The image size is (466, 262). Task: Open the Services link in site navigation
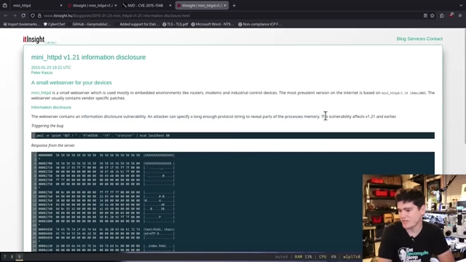coord(416,39)
